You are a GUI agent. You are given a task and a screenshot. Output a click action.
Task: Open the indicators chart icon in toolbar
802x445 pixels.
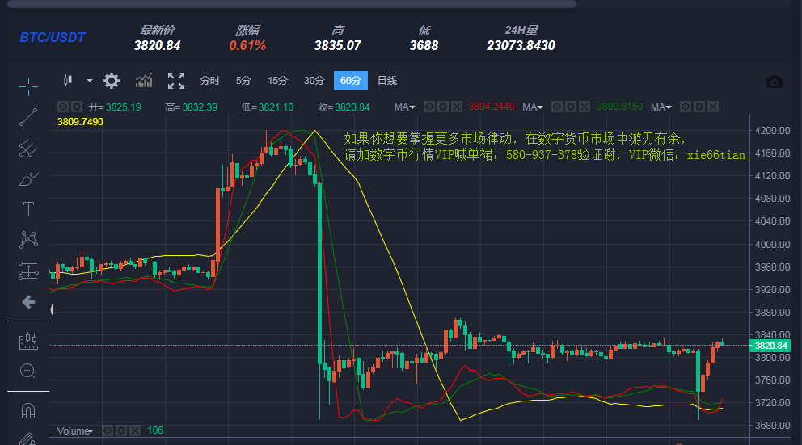144,80
